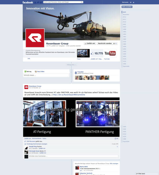
Task: Open the gear dropdown next to Nachricht senden
Action: [x=115, y=43]
